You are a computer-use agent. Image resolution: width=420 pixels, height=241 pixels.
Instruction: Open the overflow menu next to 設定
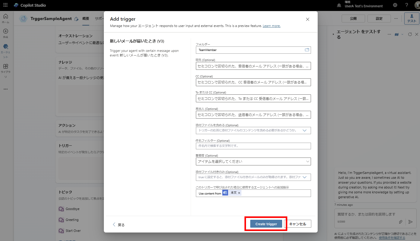[x=396, y=18]
